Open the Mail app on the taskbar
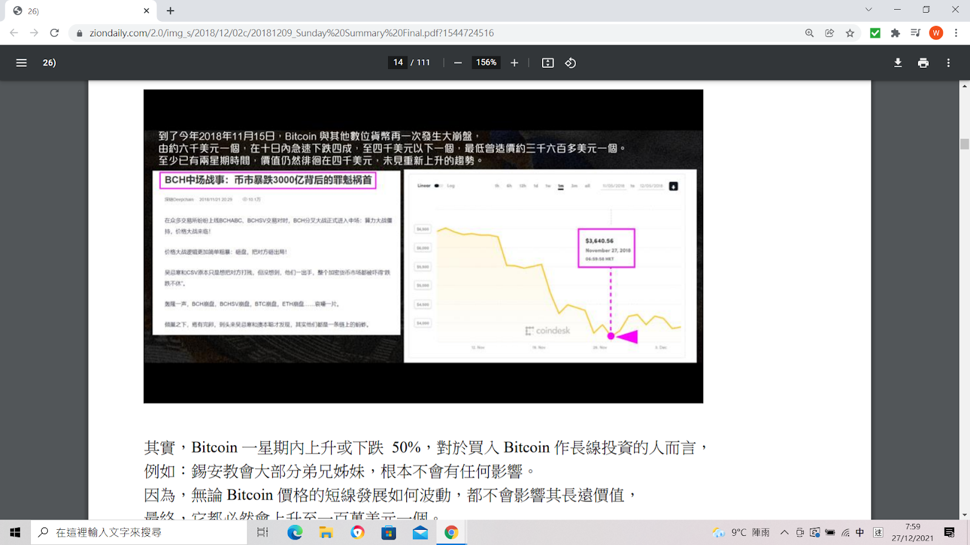This screenshot has height=545, width=970. pyautogui.click(x=420, y=532)
